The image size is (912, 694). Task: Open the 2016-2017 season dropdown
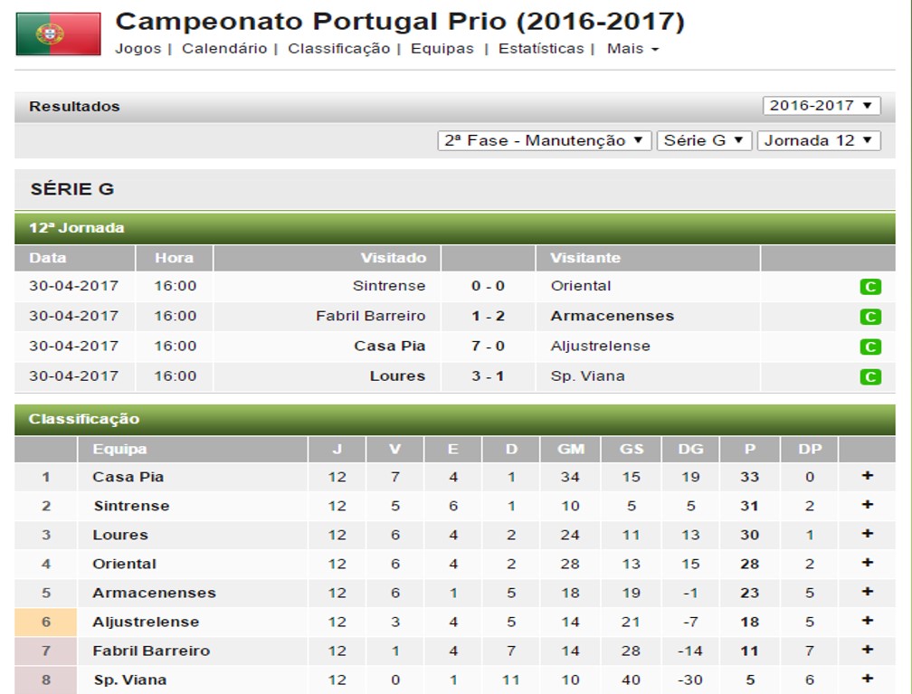822,106
